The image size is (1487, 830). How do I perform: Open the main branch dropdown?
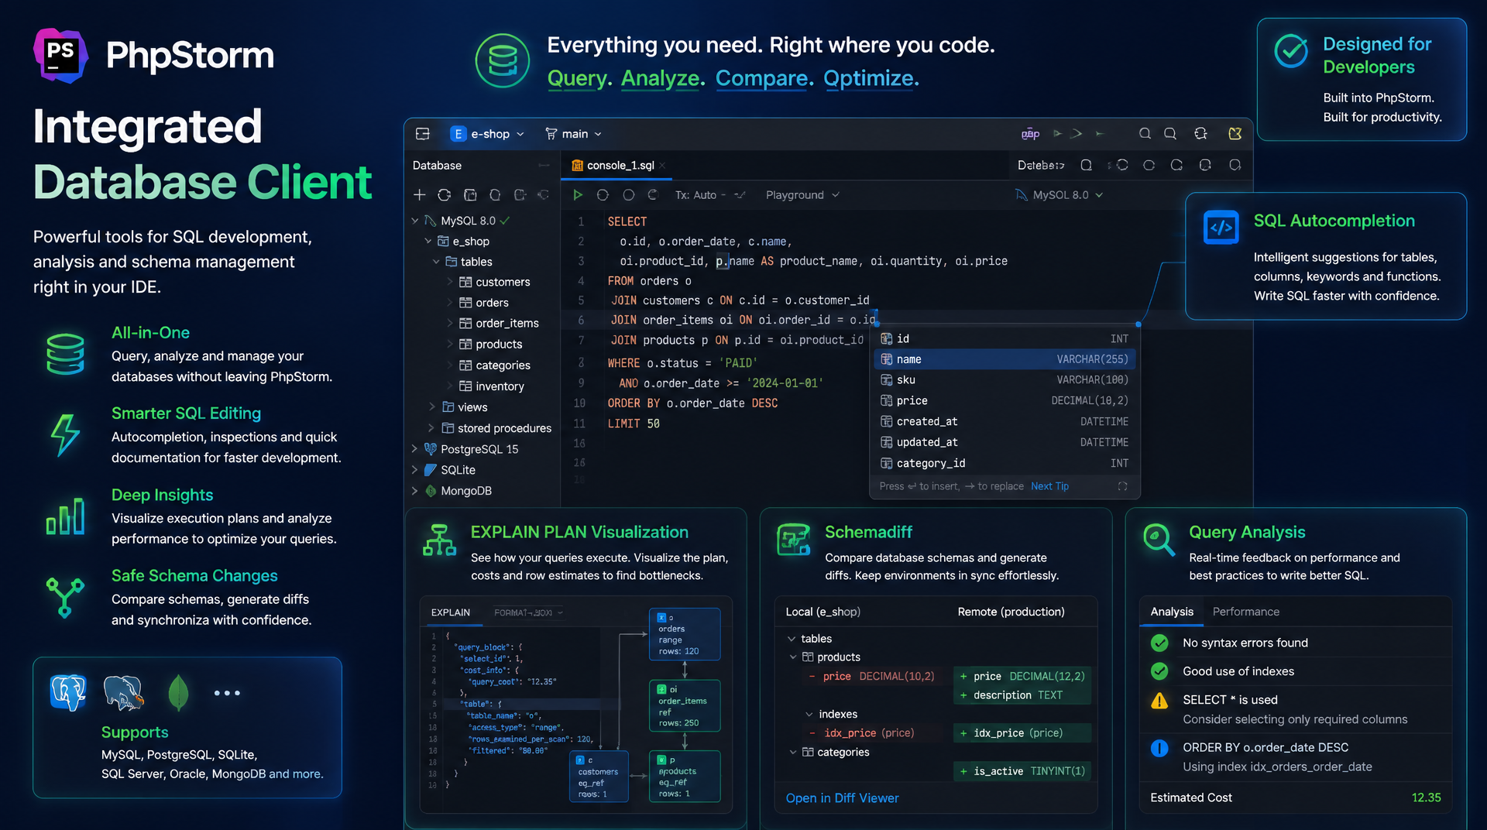[574, 134]
